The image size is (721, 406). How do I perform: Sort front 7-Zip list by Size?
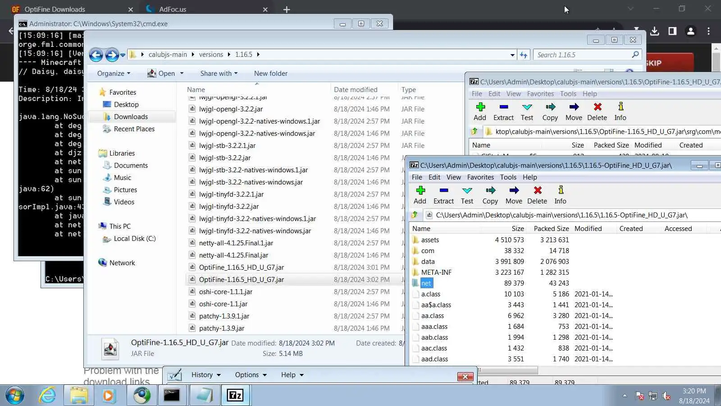tap(518, 229)
